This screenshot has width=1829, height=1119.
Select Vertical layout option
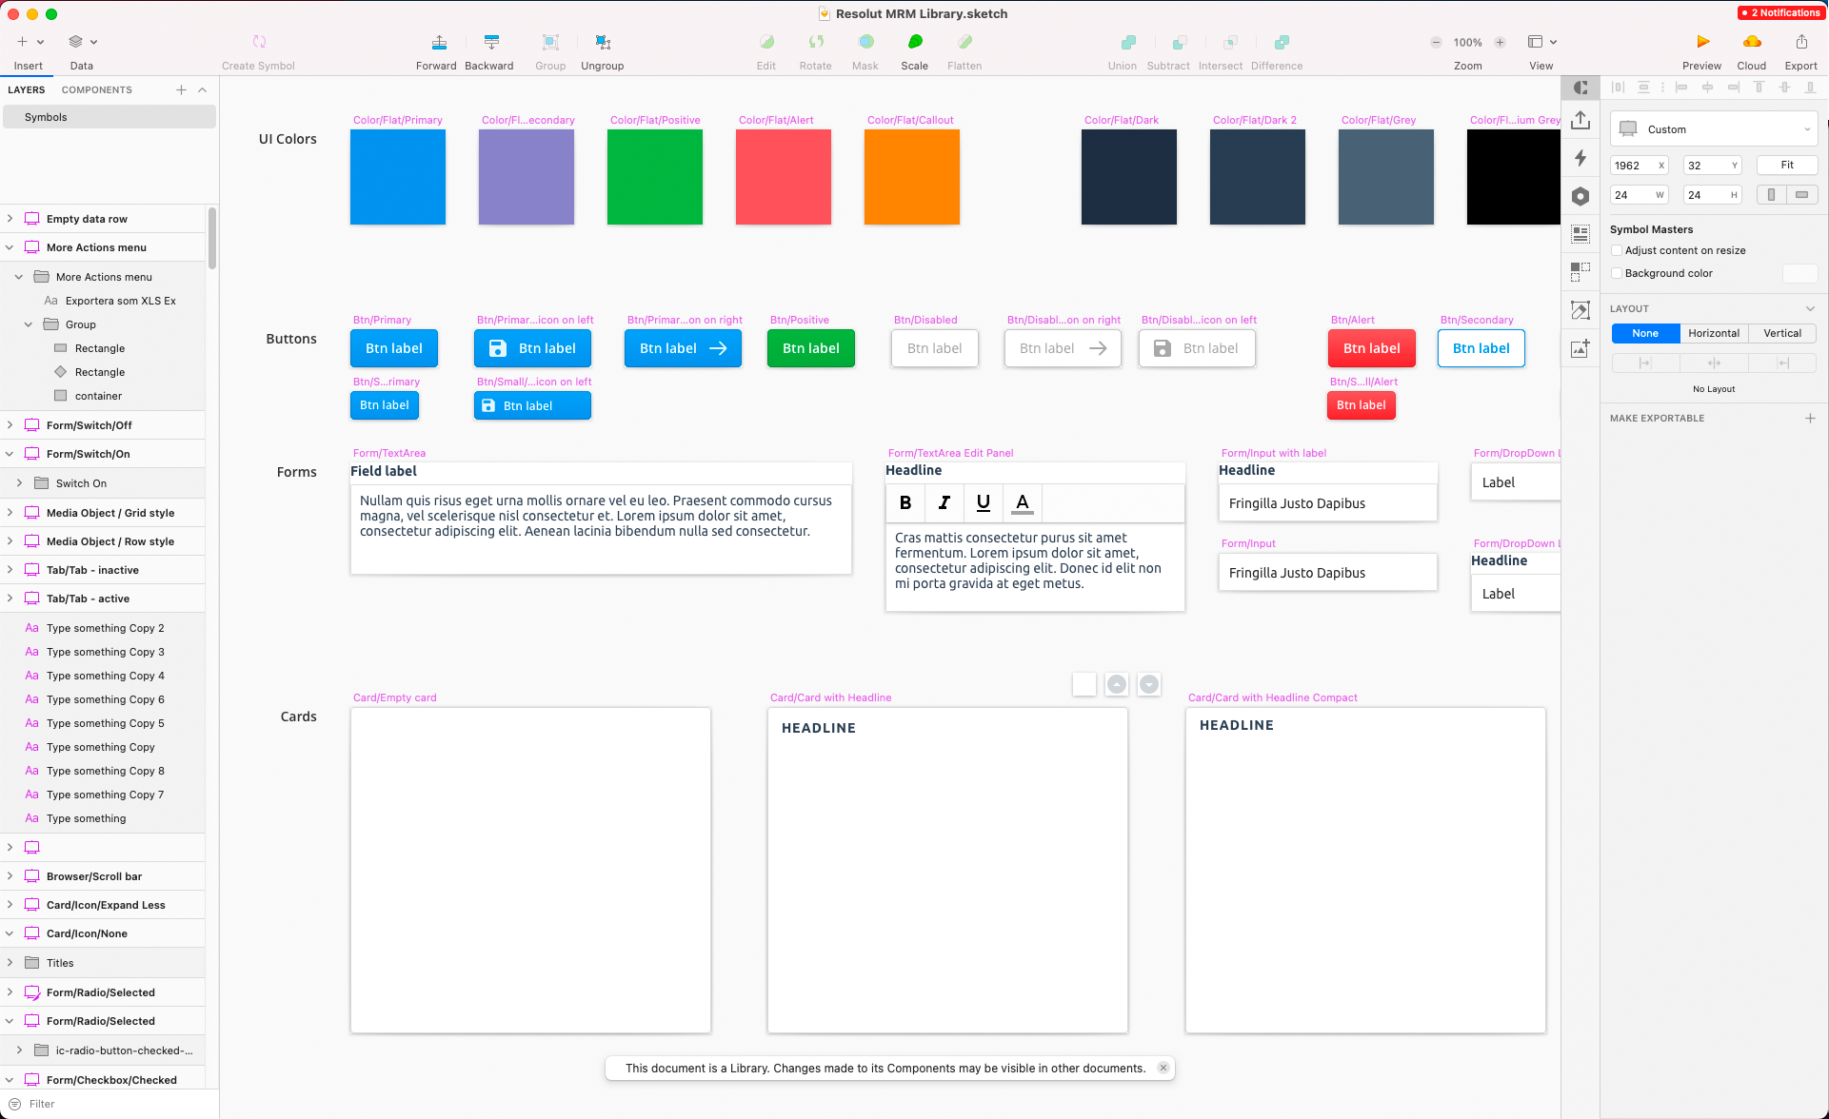coord(1782,333)
